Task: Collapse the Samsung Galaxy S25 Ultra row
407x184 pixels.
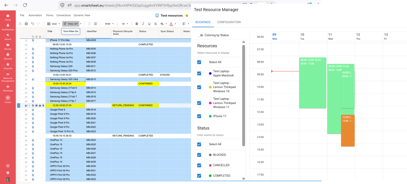Action: (48, 79)
